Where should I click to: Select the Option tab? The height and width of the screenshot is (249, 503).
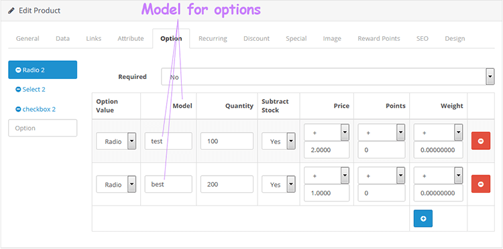171,39
